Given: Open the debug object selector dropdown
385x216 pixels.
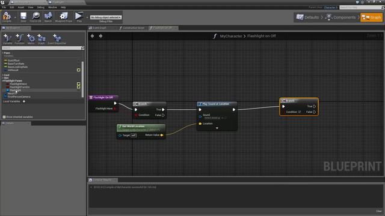Looking at the screenshot, I should tap(106, 17).
